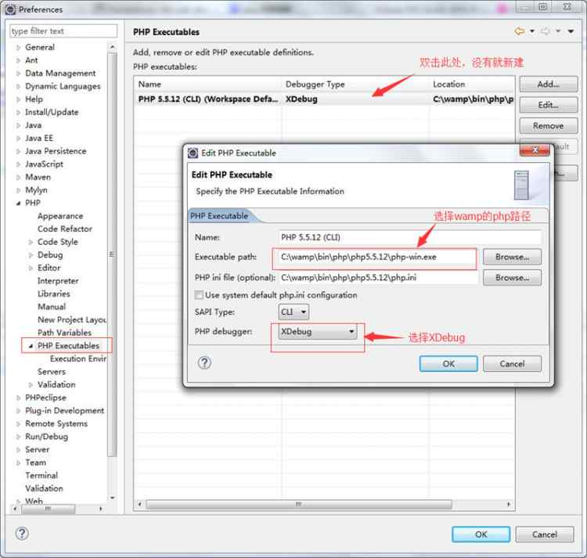The width and height of the screenshot is (587, 558).
Task: Select Dynamic Languages in preferences tree
Action: click(x=63, y=86)
